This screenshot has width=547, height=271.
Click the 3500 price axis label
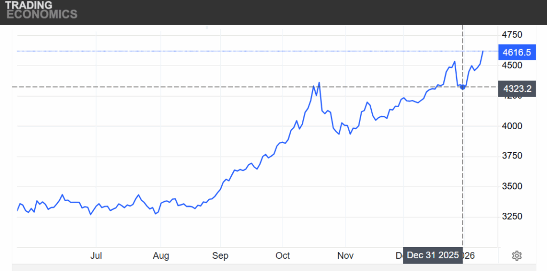click(512, 186)
